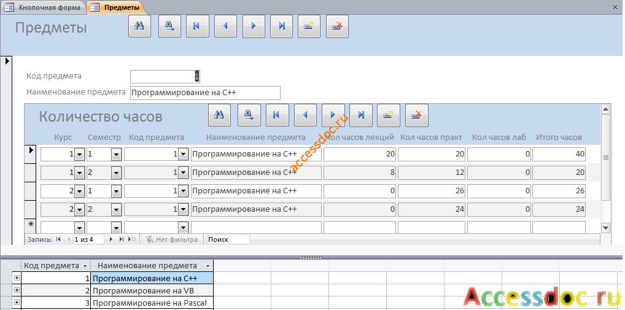The height and width of the screenshot is (310, 625).
Task: Click Поиск search box in navigation bar
Action: point(228,239)
